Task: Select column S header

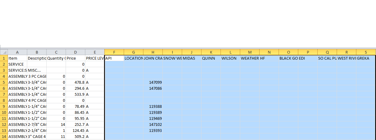Action: tap(366, 52)
